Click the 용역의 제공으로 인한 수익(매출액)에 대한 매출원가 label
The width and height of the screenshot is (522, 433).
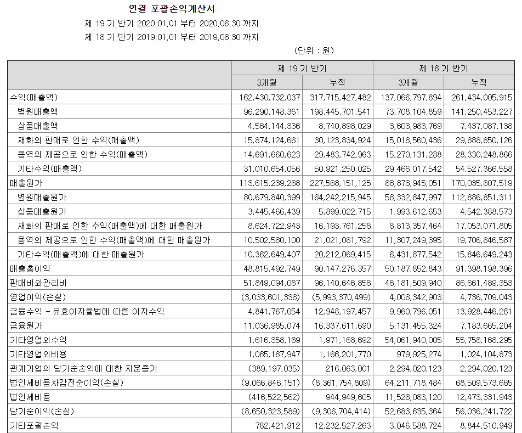(114, 240)
